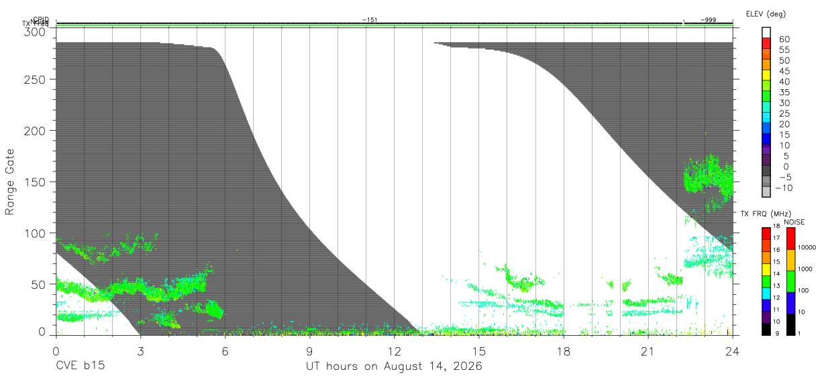Click the 'CVE b15' radar label
Screen dimensions: 824x380
(x=80, y=367)
